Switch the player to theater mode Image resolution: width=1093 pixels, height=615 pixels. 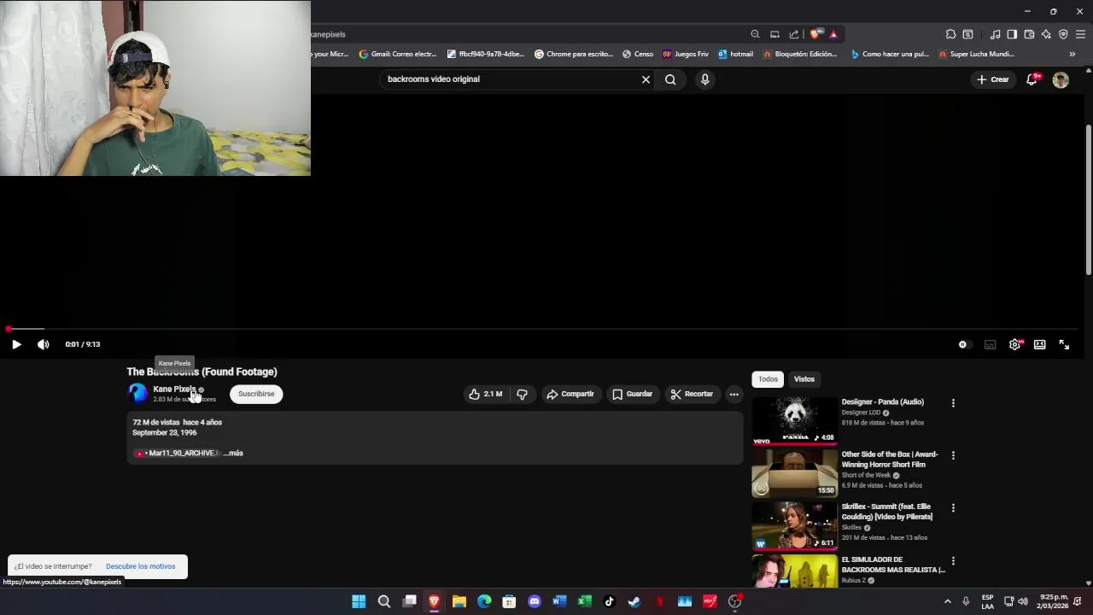coord(1039,344)
